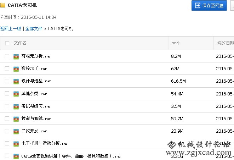Image resolution: width=234 pixels, height=160 pixels.
Task: Open file name 管道与布线.rar
Action: point(36,118)
